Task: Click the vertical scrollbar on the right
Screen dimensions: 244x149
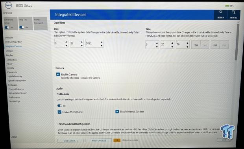Action: click(x=236, y=42)
